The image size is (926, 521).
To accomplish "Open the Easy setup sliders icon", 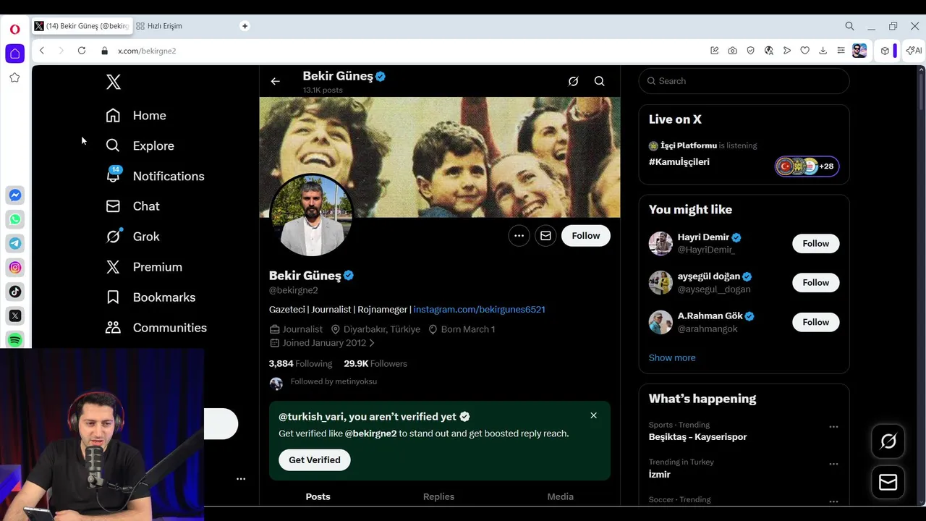I will [841, 51].
